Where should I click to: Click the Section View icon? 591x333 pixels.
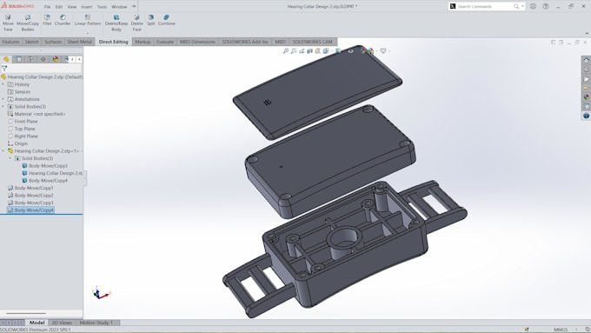pos(309,51)
